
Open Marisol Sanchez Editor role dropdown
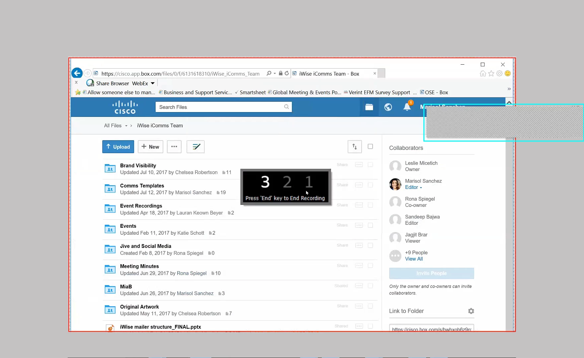413,187
